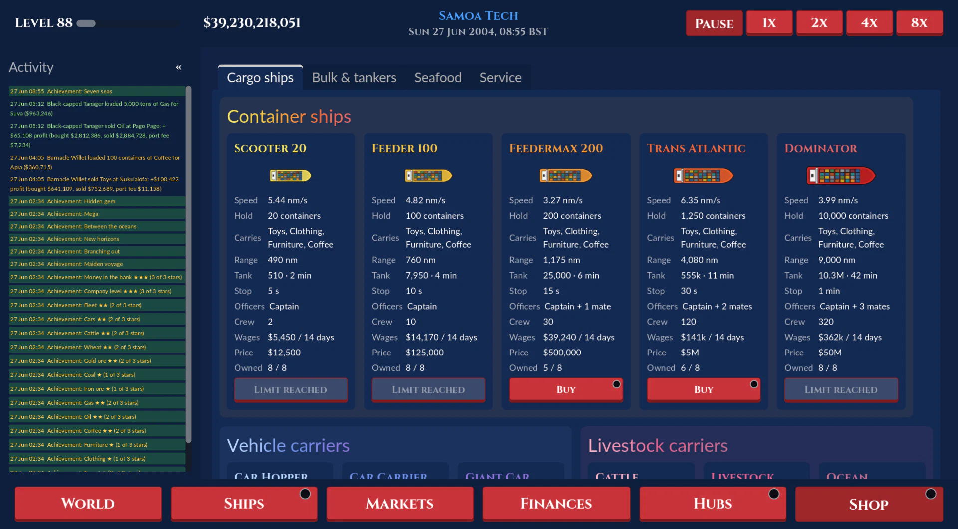The width and height of the screenshot is (958, 529).
Task: Click Limit Reached under Dominator
Action: coord(841,389)
